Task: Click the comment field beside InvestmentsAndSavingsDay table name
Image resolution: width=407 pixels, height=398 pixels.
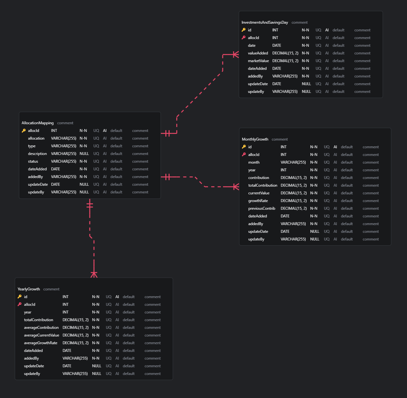Action: [299, 22]
